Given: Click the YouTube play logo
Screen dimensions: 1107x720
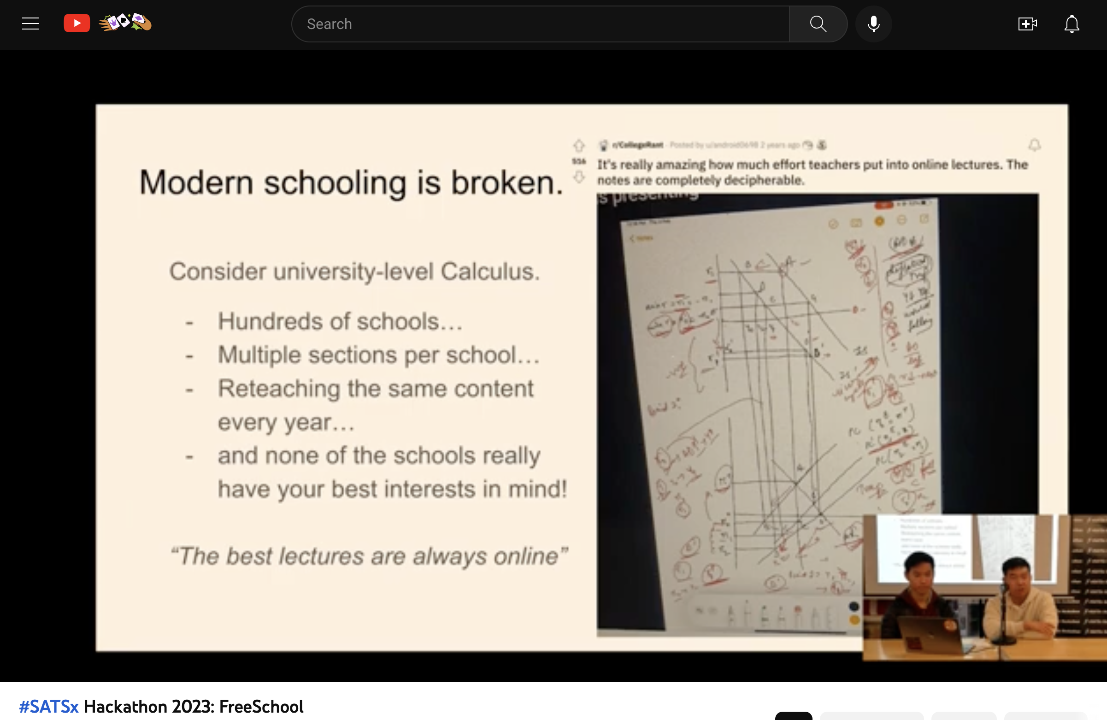Looking at the screenshot, I should click(x=77, y=23).
